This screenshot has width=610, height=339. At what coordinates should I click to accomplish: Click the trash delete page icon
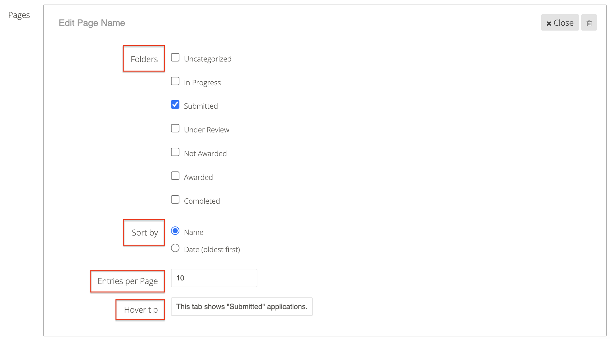click(x=589, y=23)
